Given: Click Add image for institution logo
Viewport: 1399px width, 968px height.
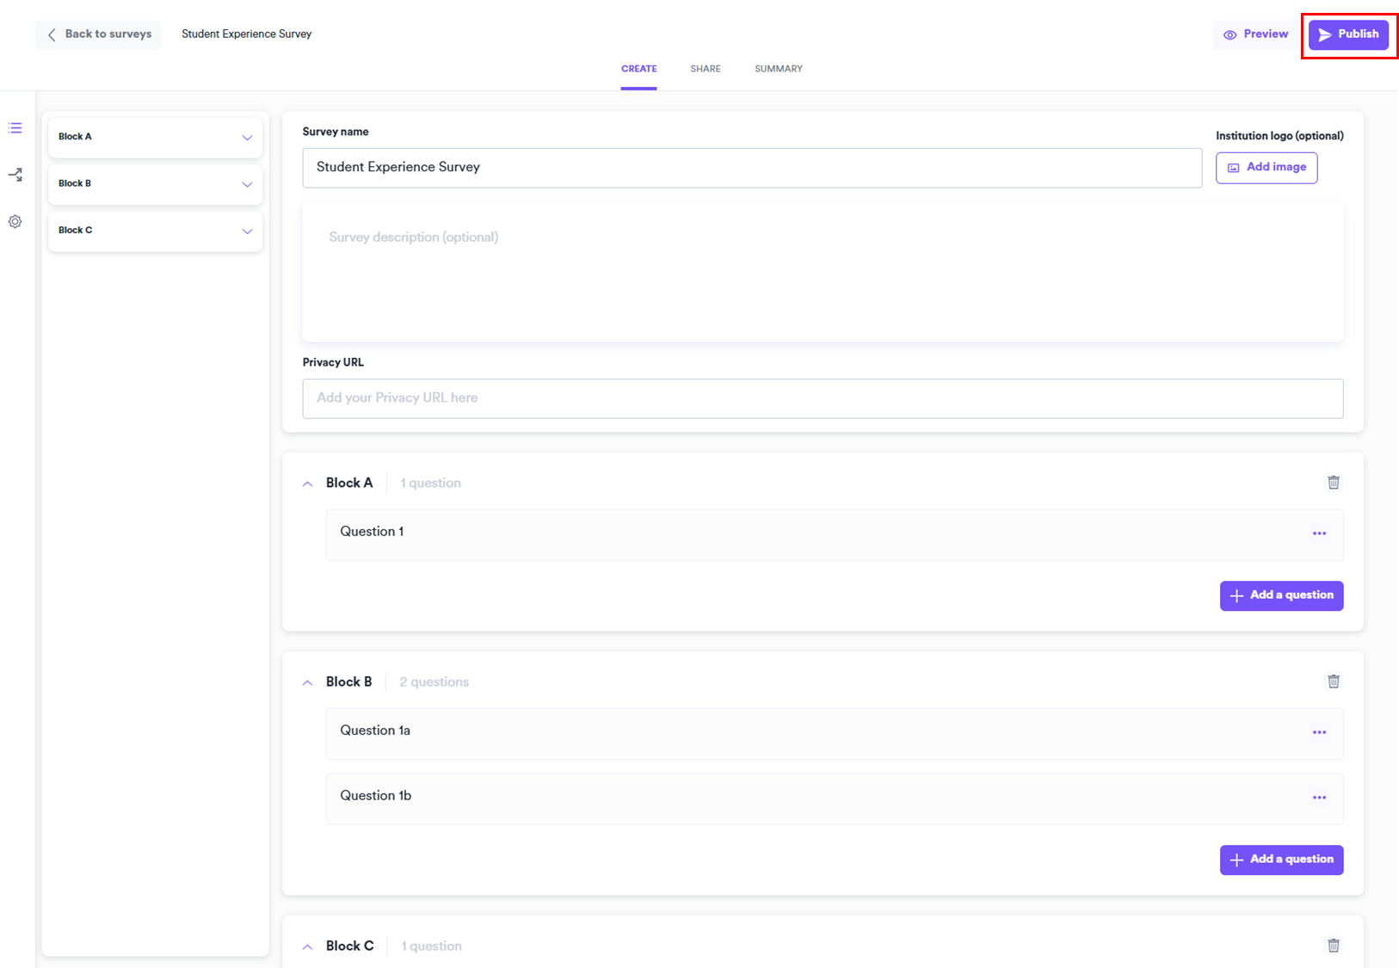Looking at the screenshot, I should click(1266, 167).
